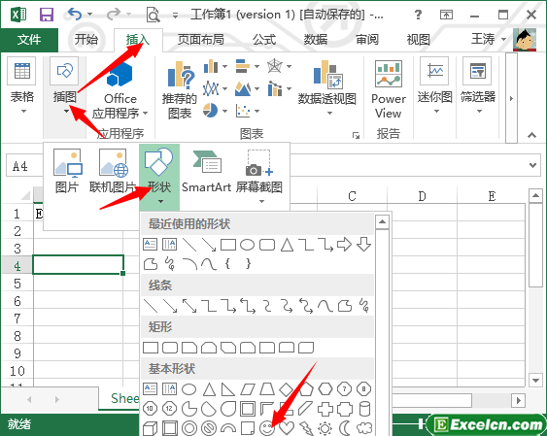Collapse the ribbon with the up chevron
This screenshot has width=547, height=436.
click(531, 135)
